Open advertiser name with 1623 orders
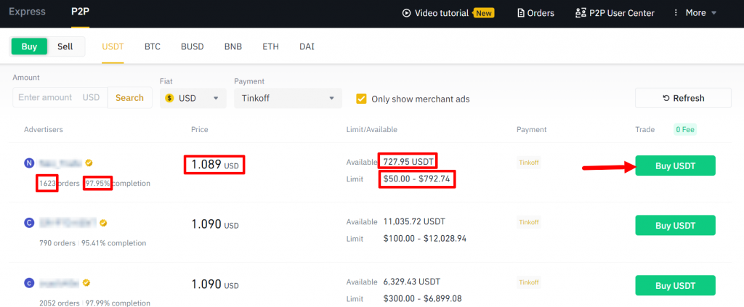744x307 pixels. click(61, 163)
